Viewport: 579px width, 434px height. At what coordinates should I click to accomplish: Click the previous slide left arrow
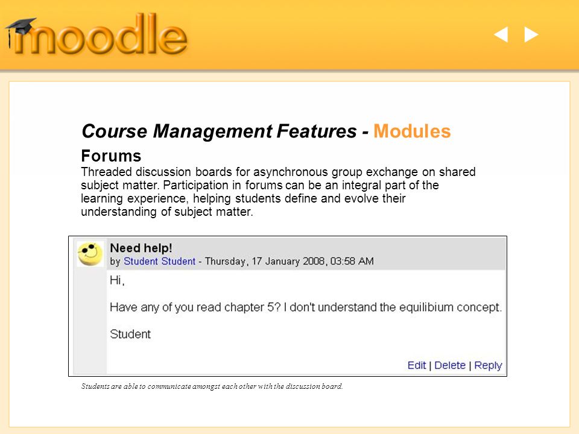[x=501, y=35]
